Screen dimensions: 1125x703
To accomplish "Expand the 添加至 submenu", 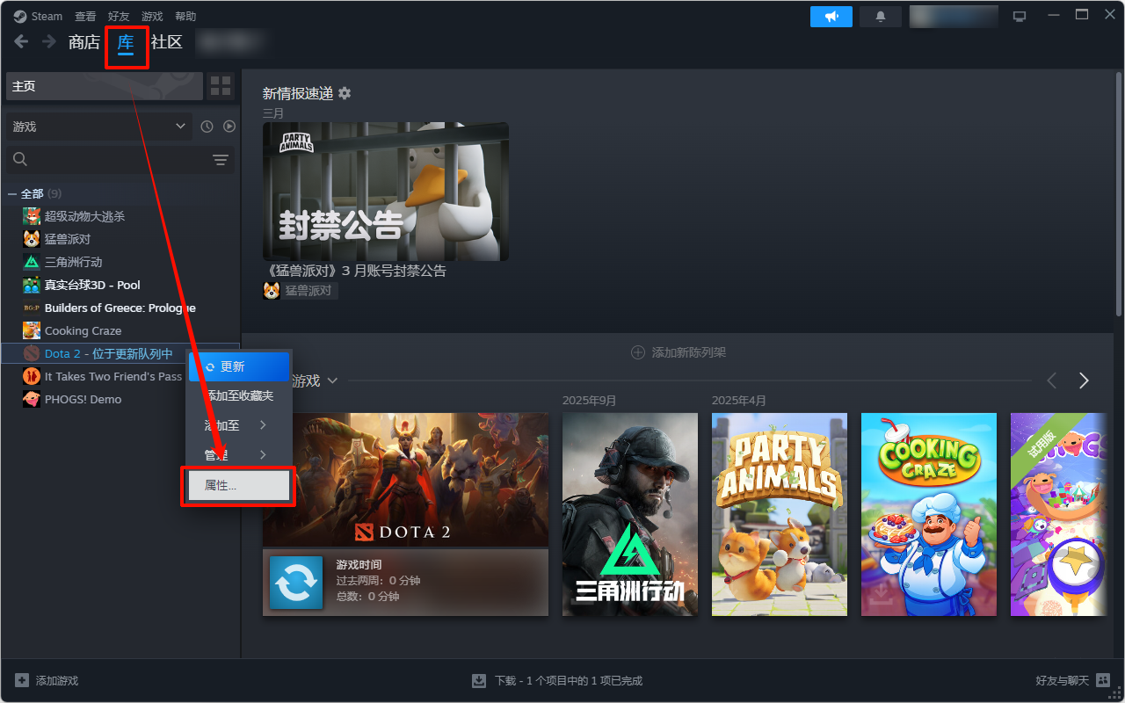I will click(239, 425).
